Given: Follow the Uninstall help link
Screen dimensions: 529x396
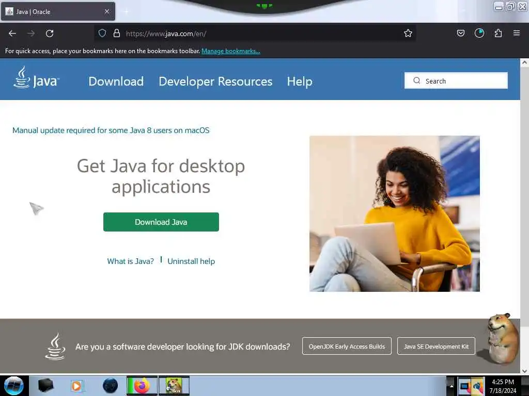Looking at the screenshot, I should coord(191,261).
